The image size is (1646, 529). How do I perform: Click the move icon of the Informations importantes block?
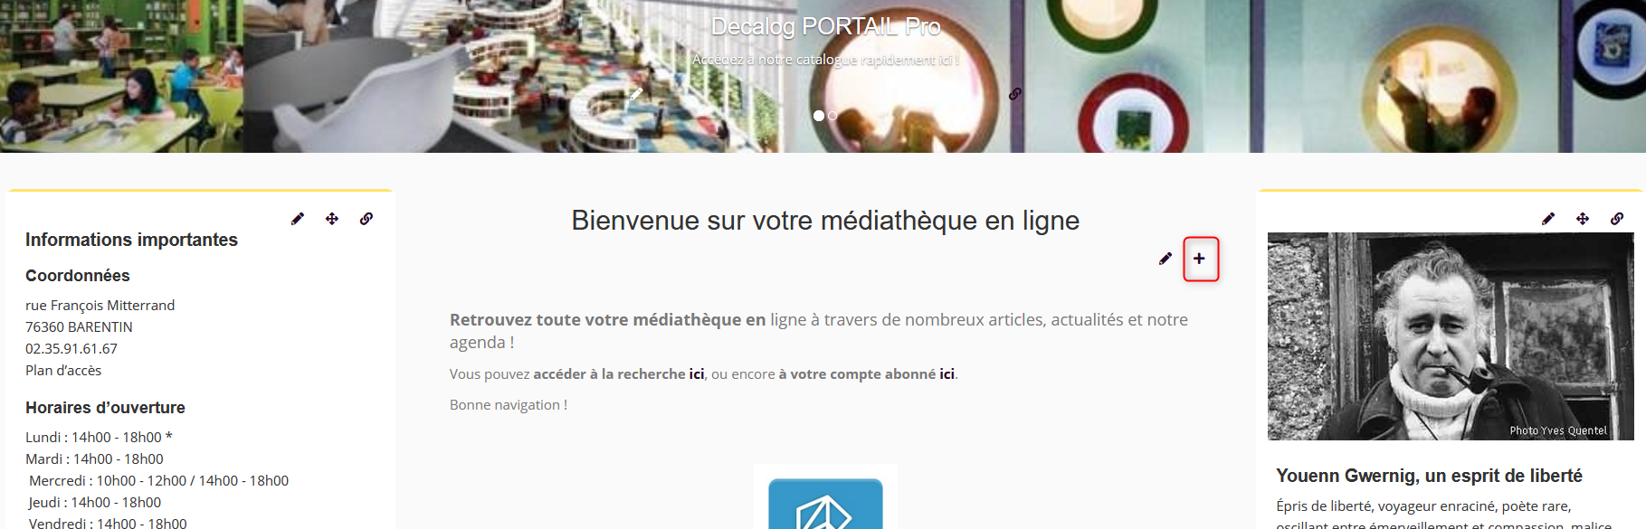tap(332, 219)
